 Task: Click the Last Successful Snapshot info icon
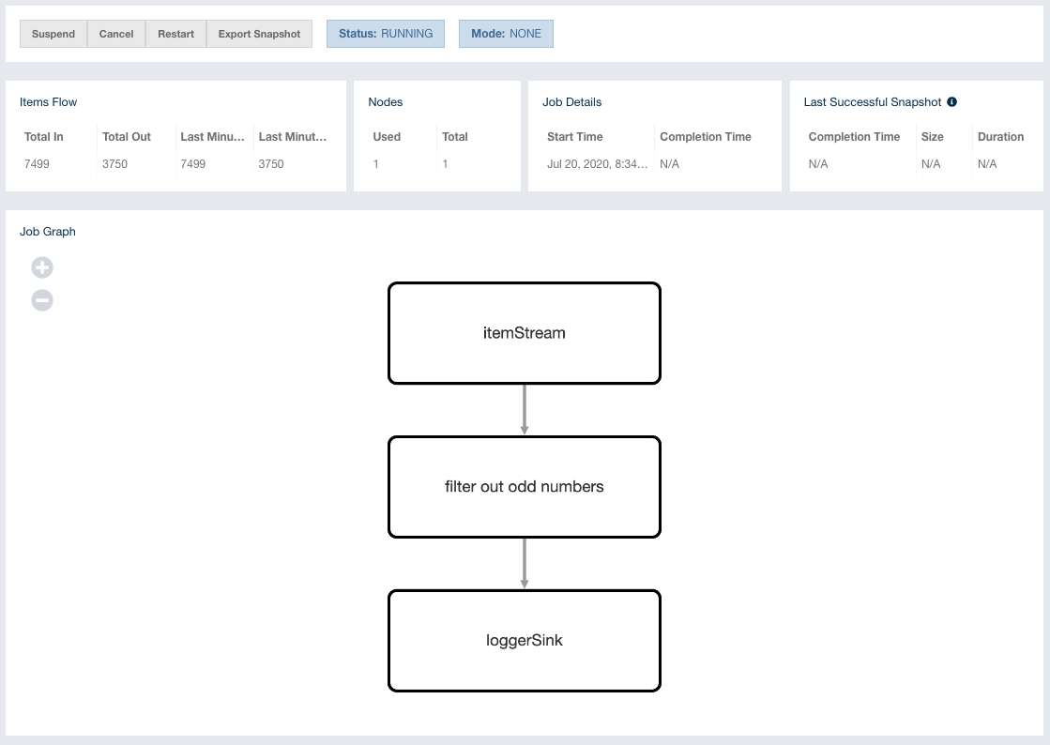(x=951, y=102)
